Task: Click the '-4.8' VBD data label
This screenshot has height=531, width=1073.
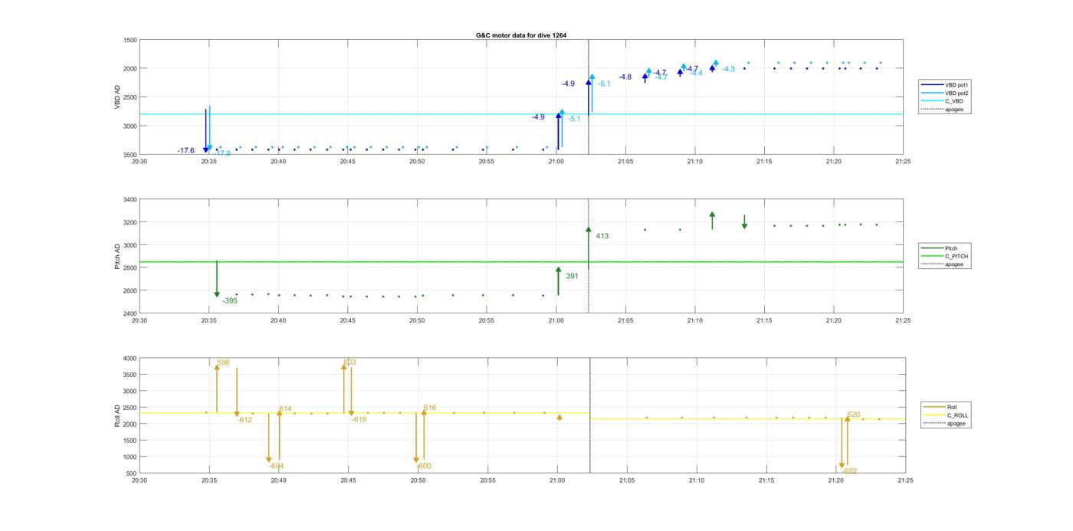Action: (625, 77)
